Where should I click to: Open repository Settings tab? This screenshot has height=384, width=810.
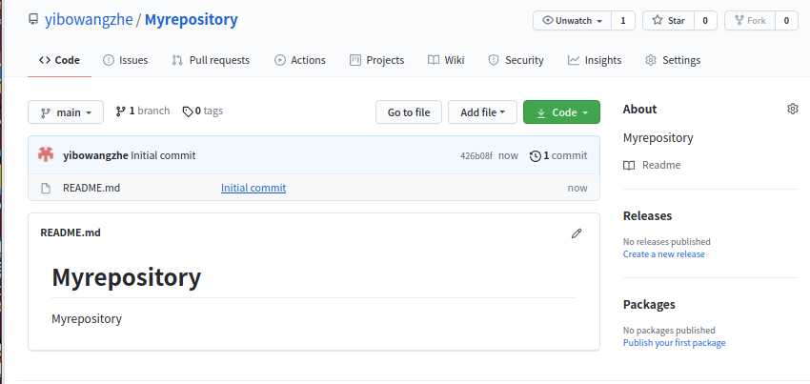coord(673,60)
